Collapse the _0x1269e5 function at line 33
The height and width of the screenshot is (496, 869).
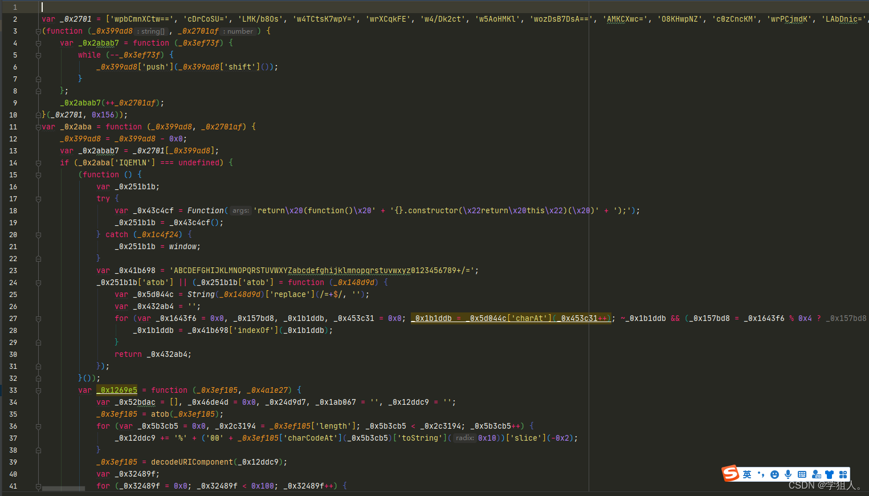point(38,390)
